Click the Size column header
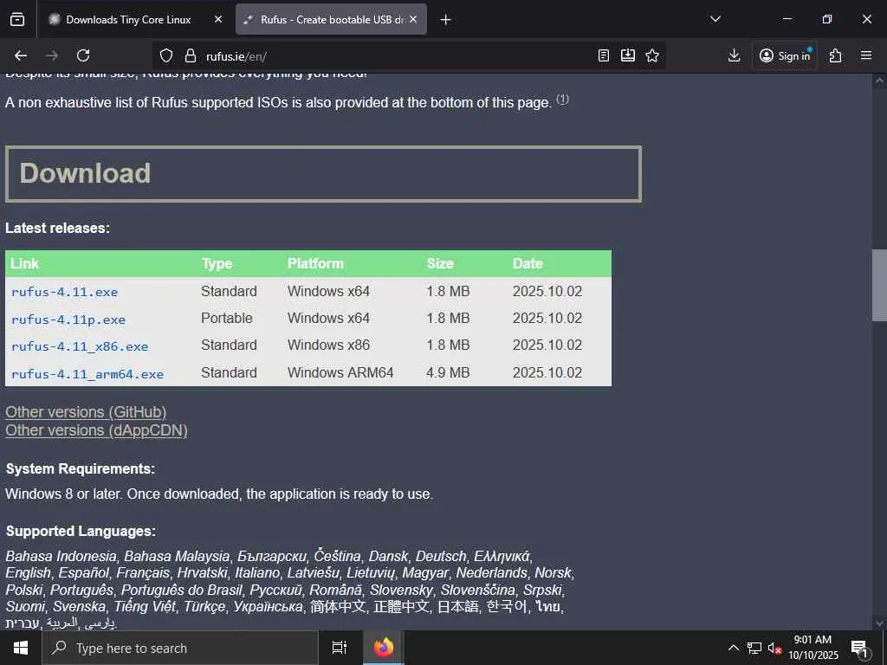This screenshot has height=665, width=887. click(x=440, y=263)
